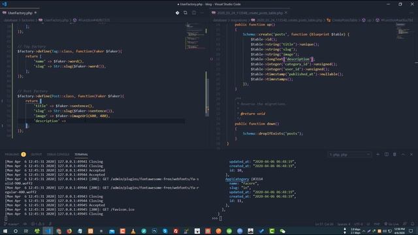
Task: Close the terminal panel
Action: click(x=411, y=155)
